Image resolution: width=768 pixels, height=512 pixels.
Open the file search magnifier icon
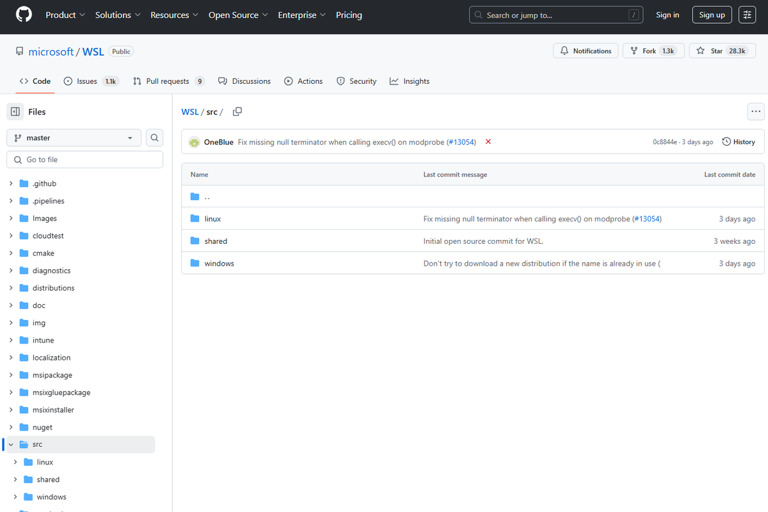pyautogui.click(x=154, y=138)
